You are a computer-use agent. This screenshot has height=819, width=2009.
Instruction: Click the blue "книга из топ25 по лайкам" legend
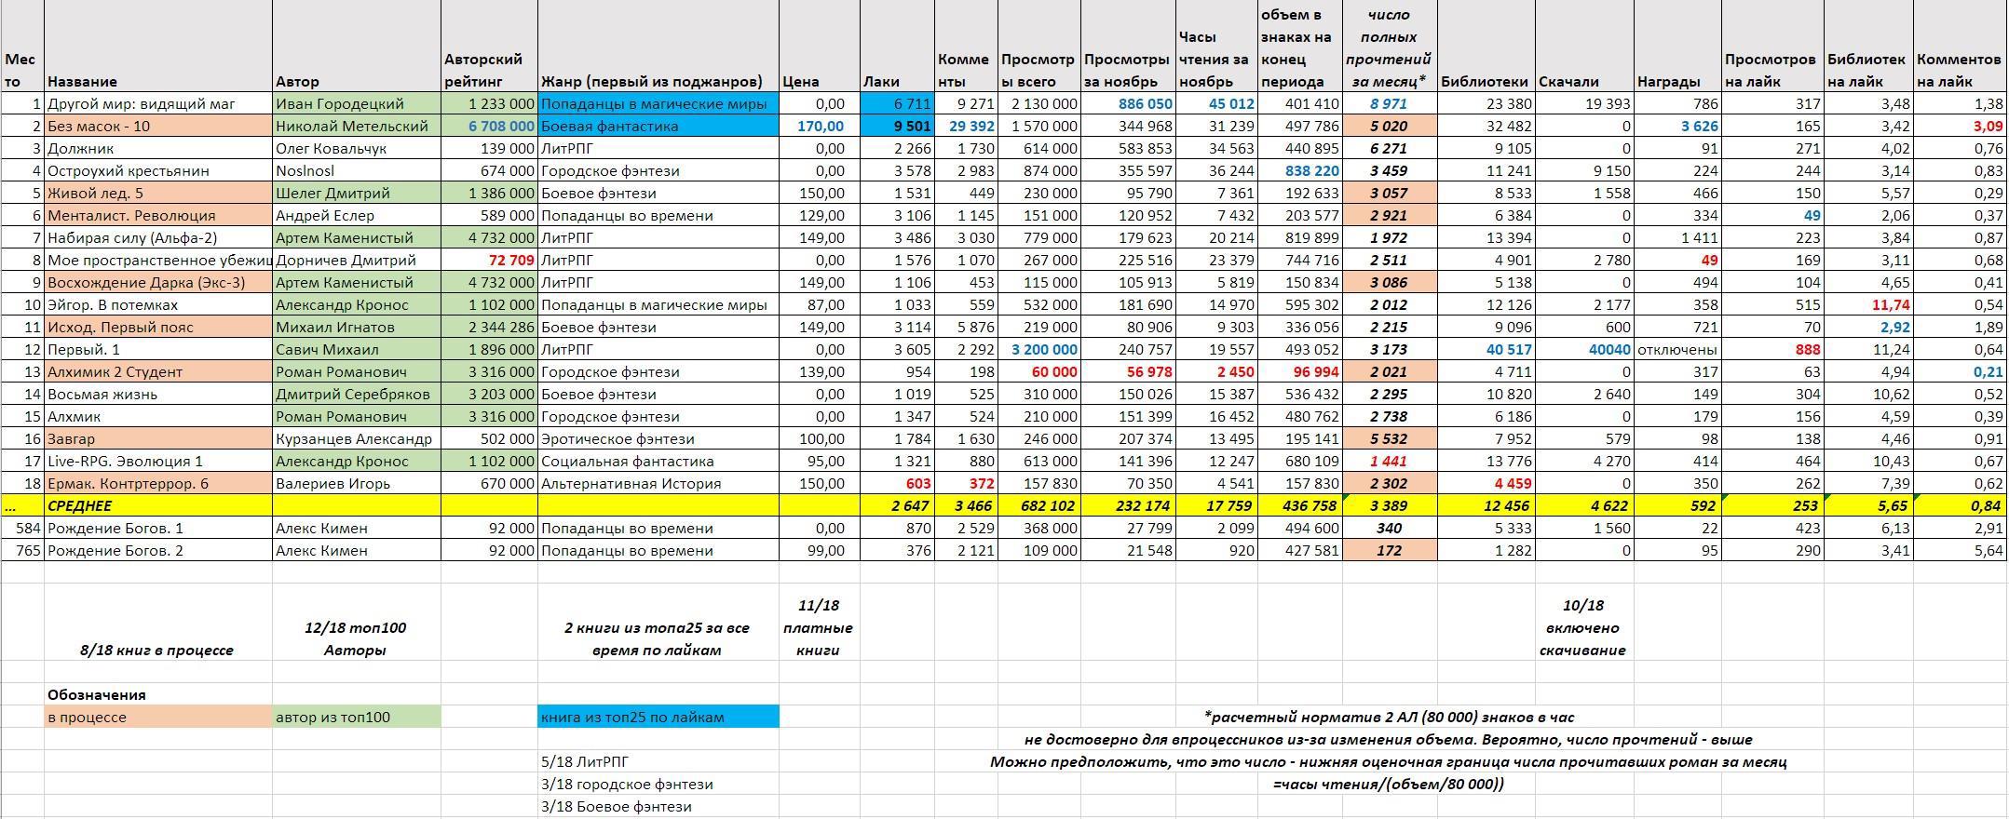point(658,718)
